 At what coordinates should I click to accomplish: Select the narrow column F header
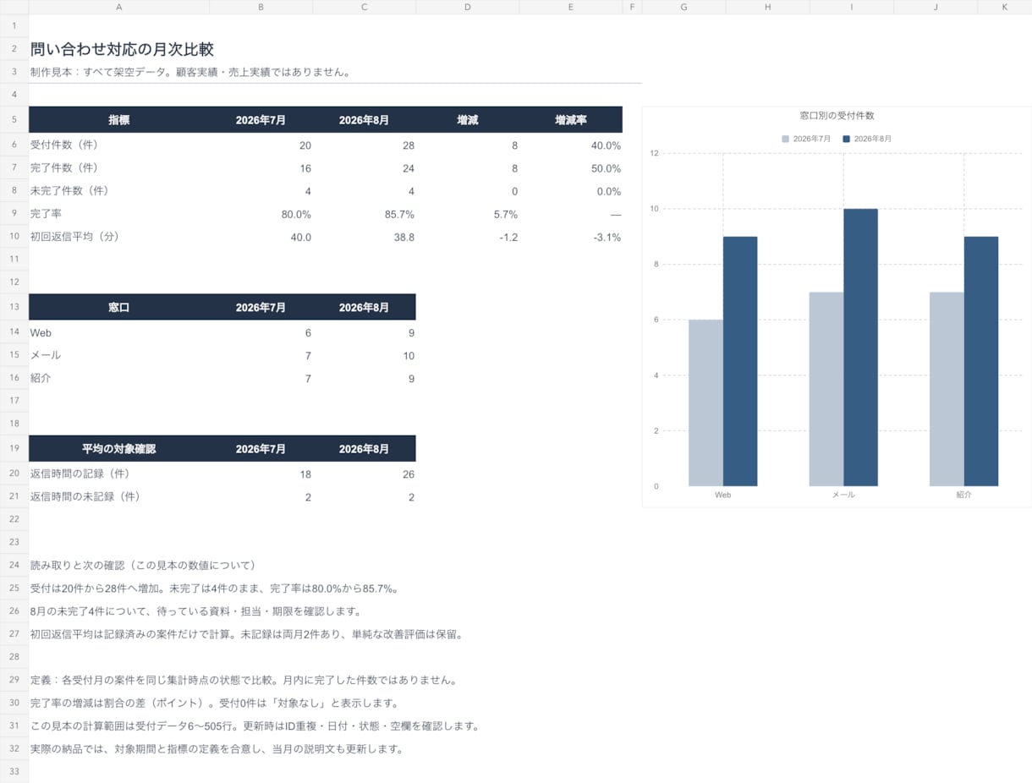point(632,7)
